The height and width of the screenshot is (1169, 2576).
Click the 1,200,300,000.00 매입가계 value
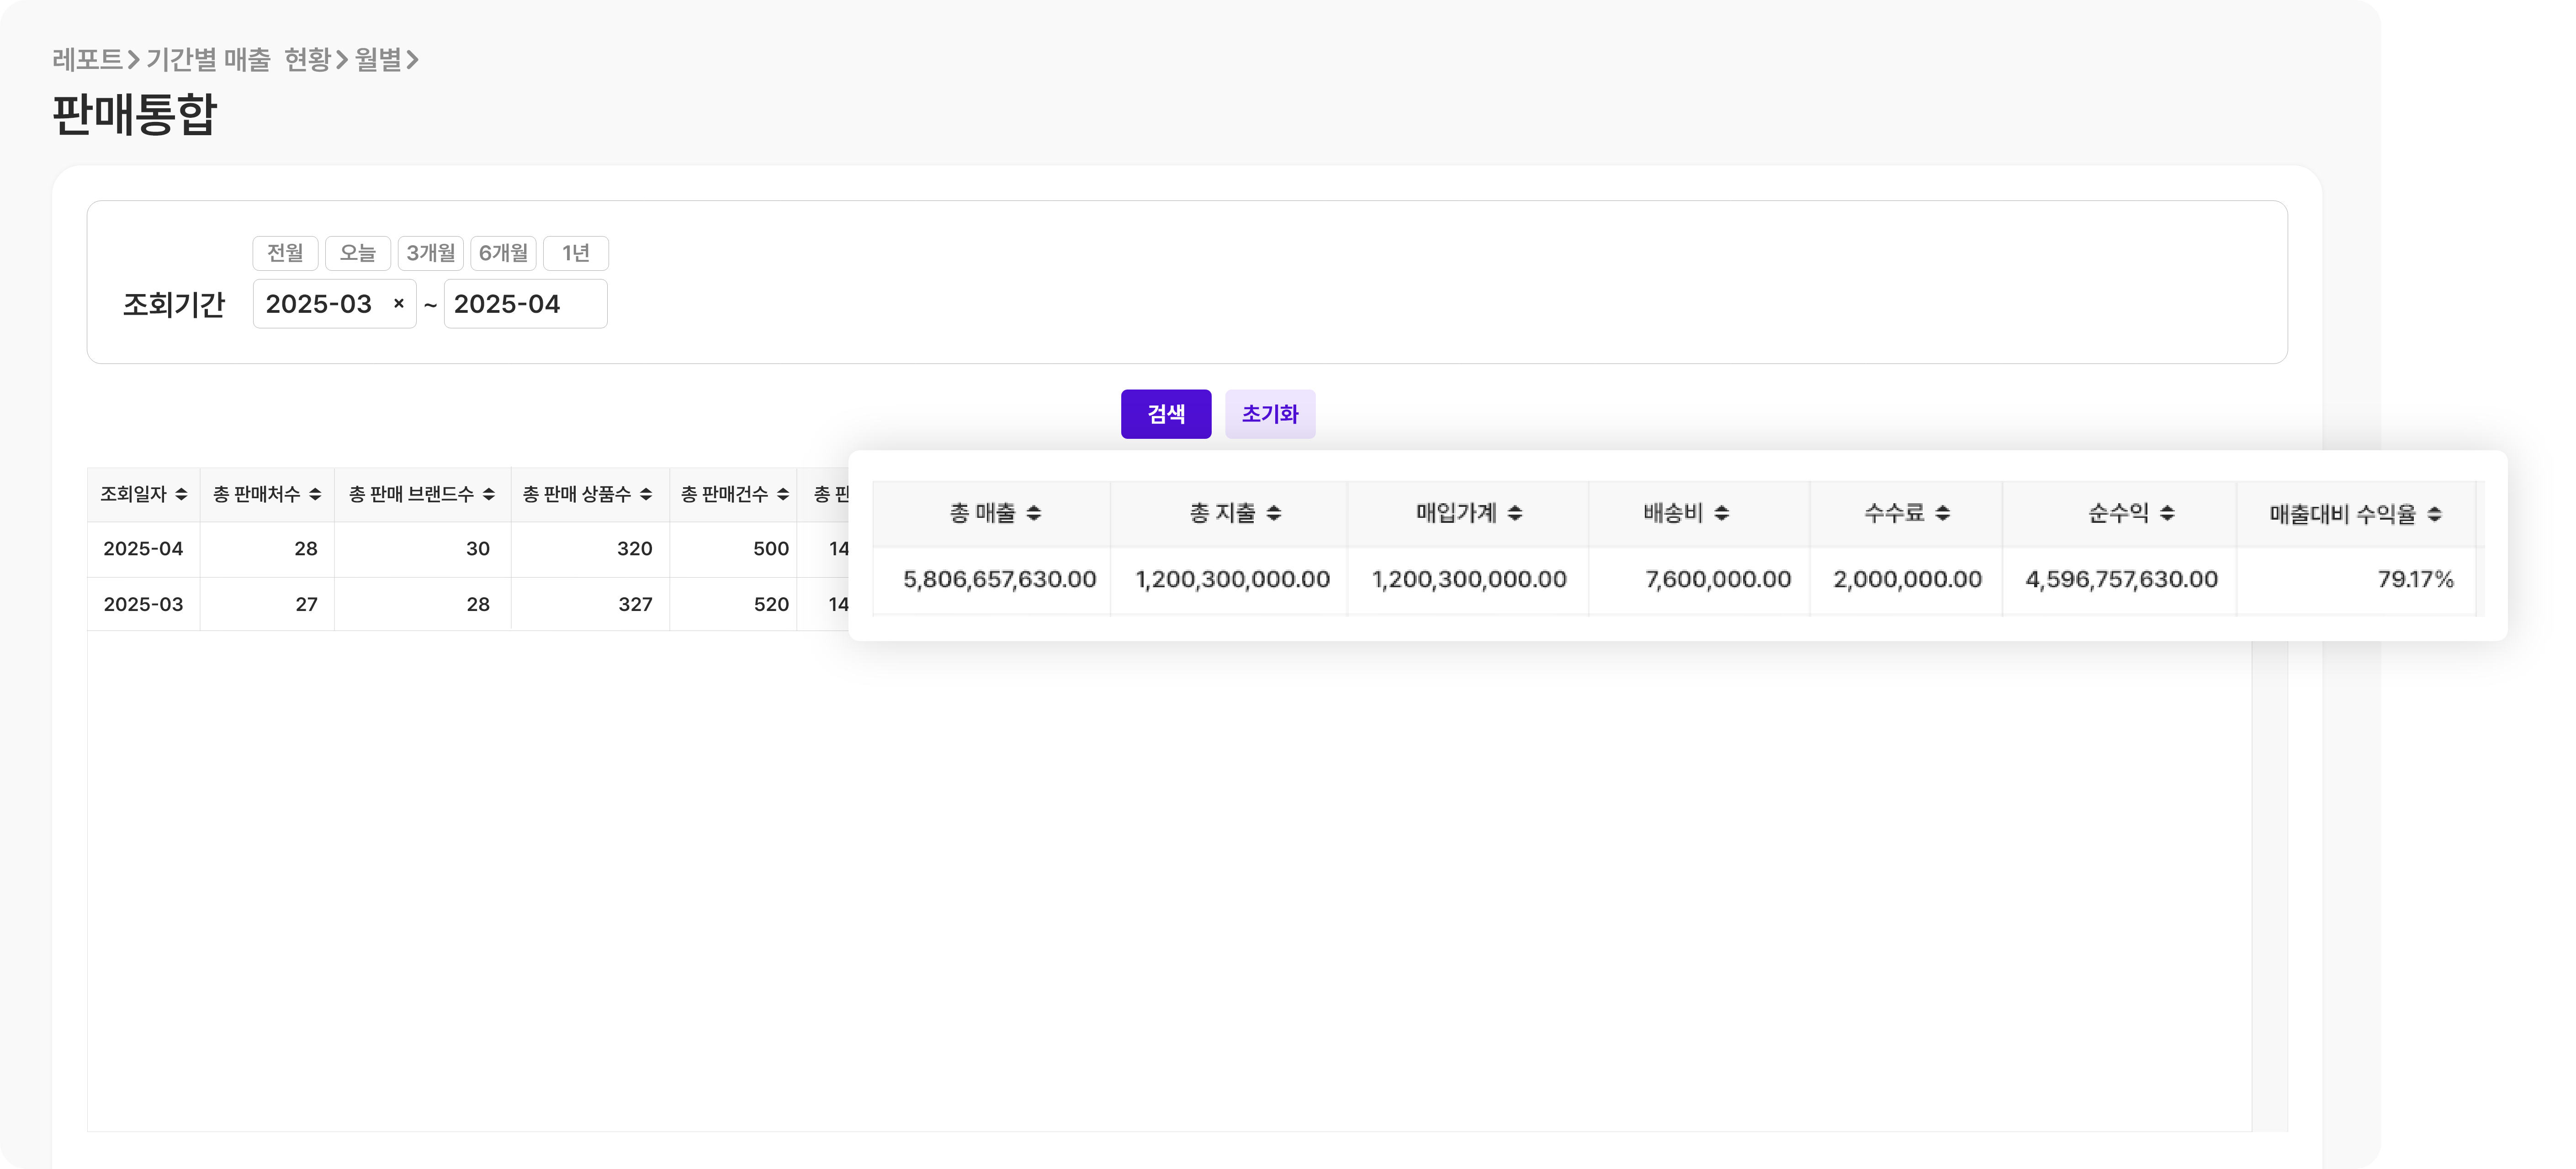(x=1469, y=579)
